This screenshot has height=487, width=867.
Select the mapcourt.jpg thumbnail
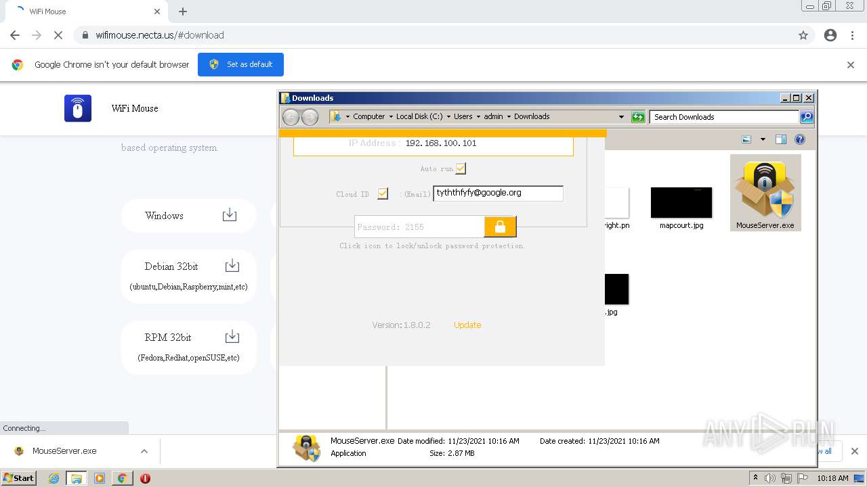click(x=681, y=203)
